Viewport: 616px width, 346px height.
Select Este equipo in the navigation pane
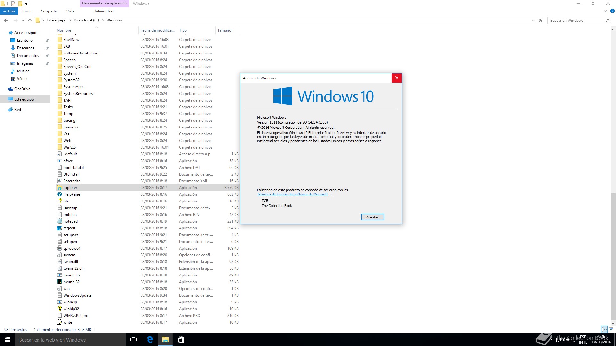pyautogui.click(x=25, y=99)
